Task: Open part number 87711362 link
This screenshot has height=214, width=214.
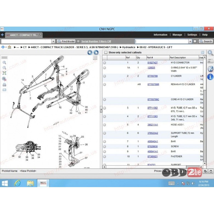Action: pyautogui.click(x=153, y=108)
